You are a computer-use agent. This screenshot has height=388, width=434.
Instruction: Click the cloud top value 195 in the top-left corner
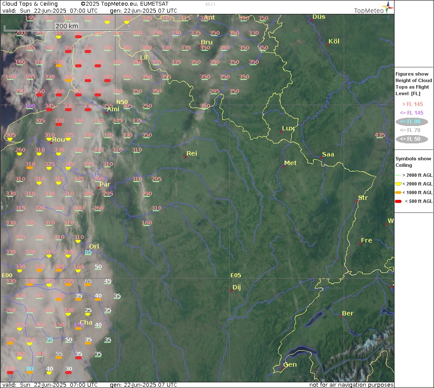pyautogui.click(x=30, y=18)
